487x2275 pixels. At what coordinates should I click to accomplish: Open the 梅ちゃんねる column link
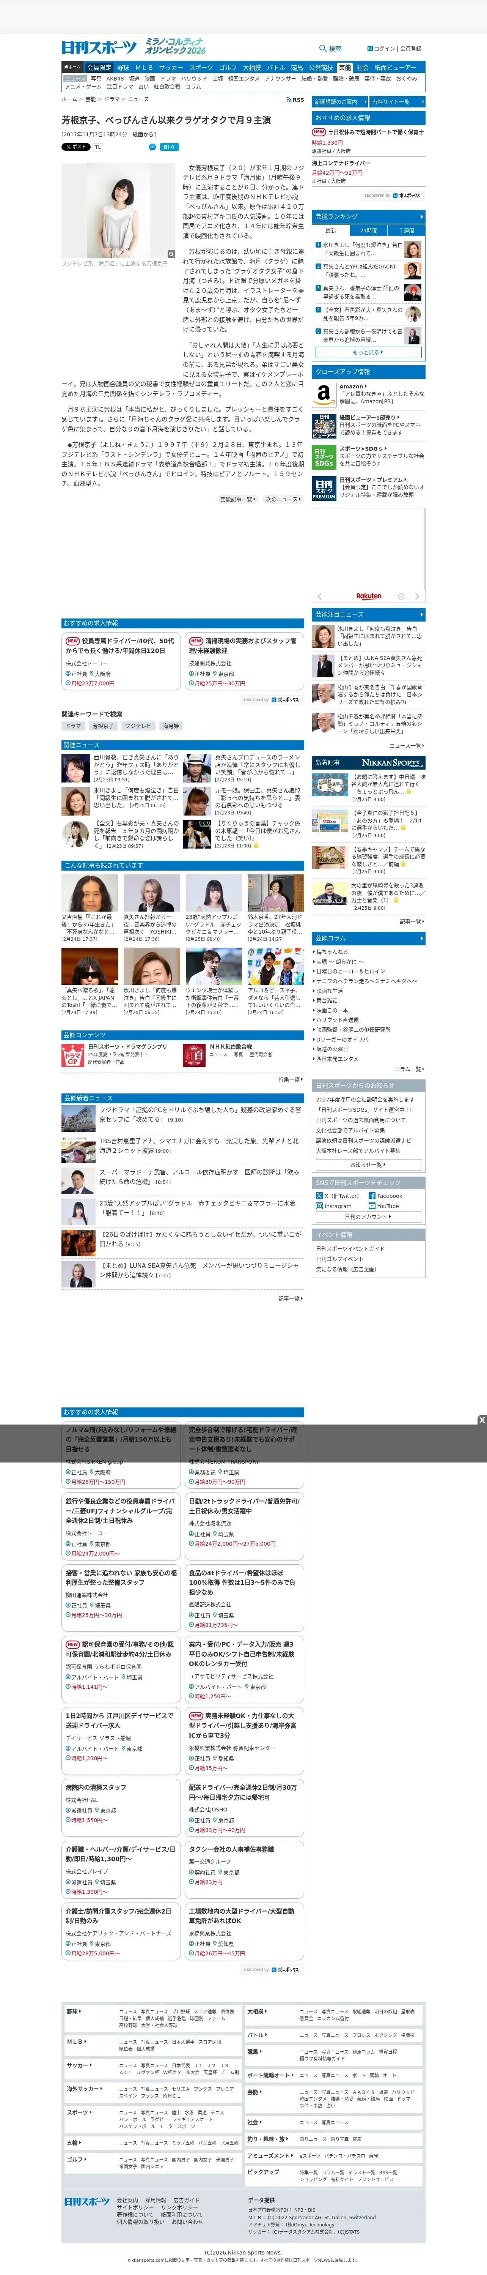[332, 952]
